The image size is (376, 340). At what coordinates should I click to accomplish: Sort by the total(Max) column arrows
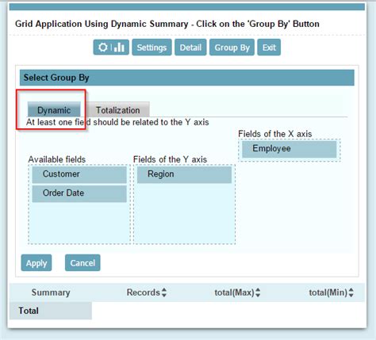click(258, 292)
